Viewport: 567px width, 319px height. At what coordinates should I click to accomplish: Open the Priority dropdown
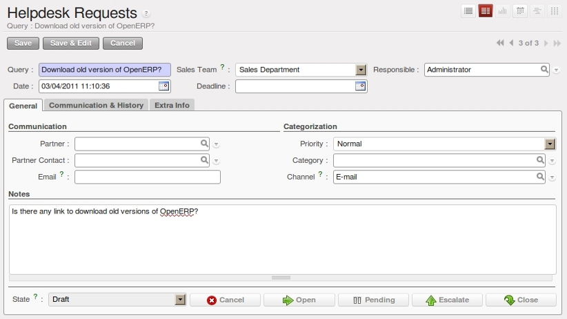click(550, 144)
